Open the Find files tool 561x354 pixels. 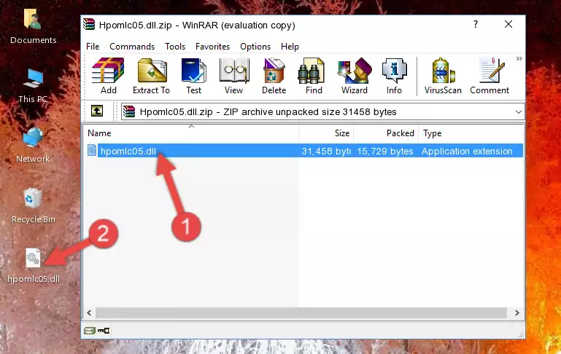pyautogui.click(x=314, y=76)
